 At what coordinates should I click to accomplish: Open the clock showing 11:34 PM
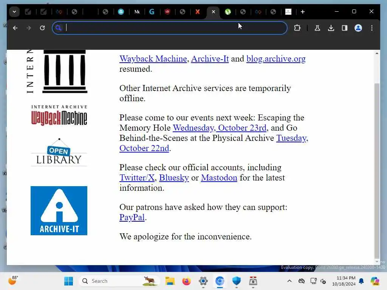[344, 281]
